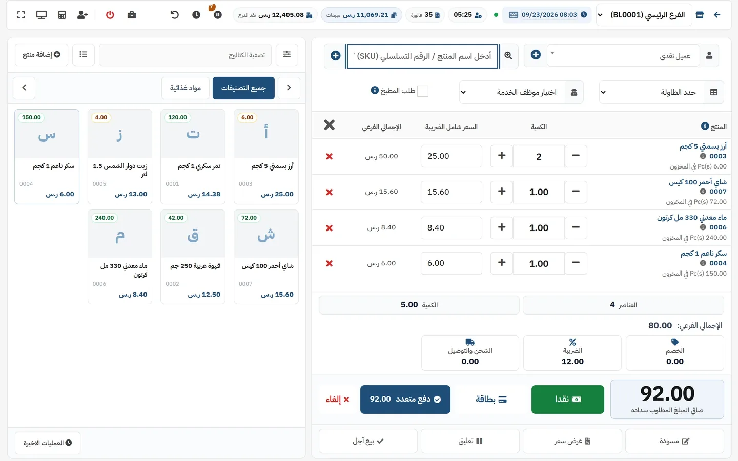Viewport: 738px width, 461px height.
Task: Toggle the طلب المطبخ checkbox
Action: click(x=423, y=91)
